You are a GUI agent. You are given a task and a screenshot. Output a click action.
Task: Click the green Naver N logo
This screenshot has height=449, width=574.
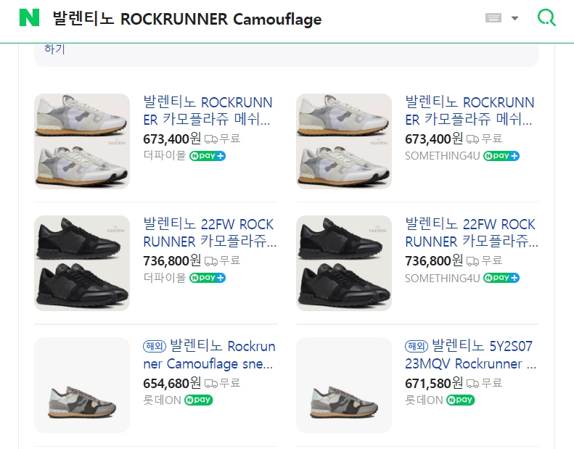pos(29,18)
